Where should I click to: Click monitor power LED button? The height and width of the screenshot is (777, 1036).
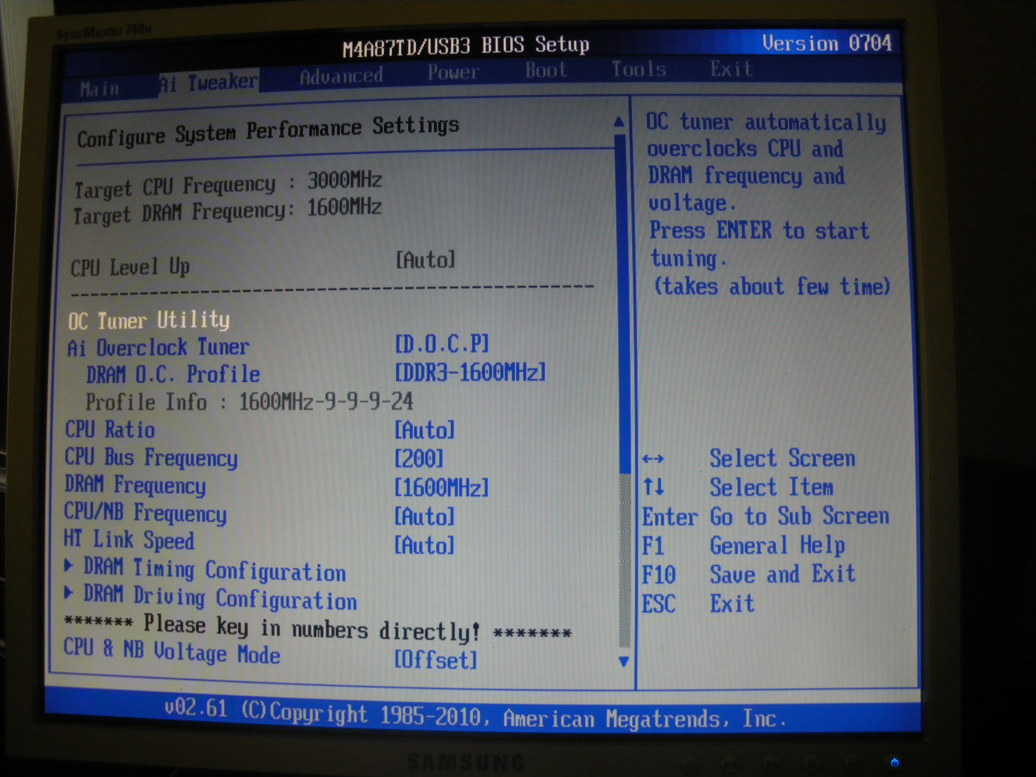tap(894, 762)
